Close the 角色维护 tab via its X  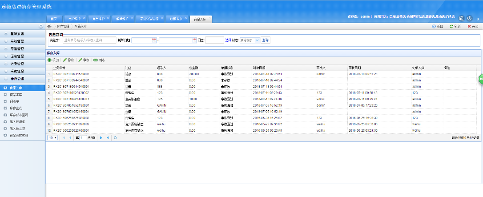[108, 18]
